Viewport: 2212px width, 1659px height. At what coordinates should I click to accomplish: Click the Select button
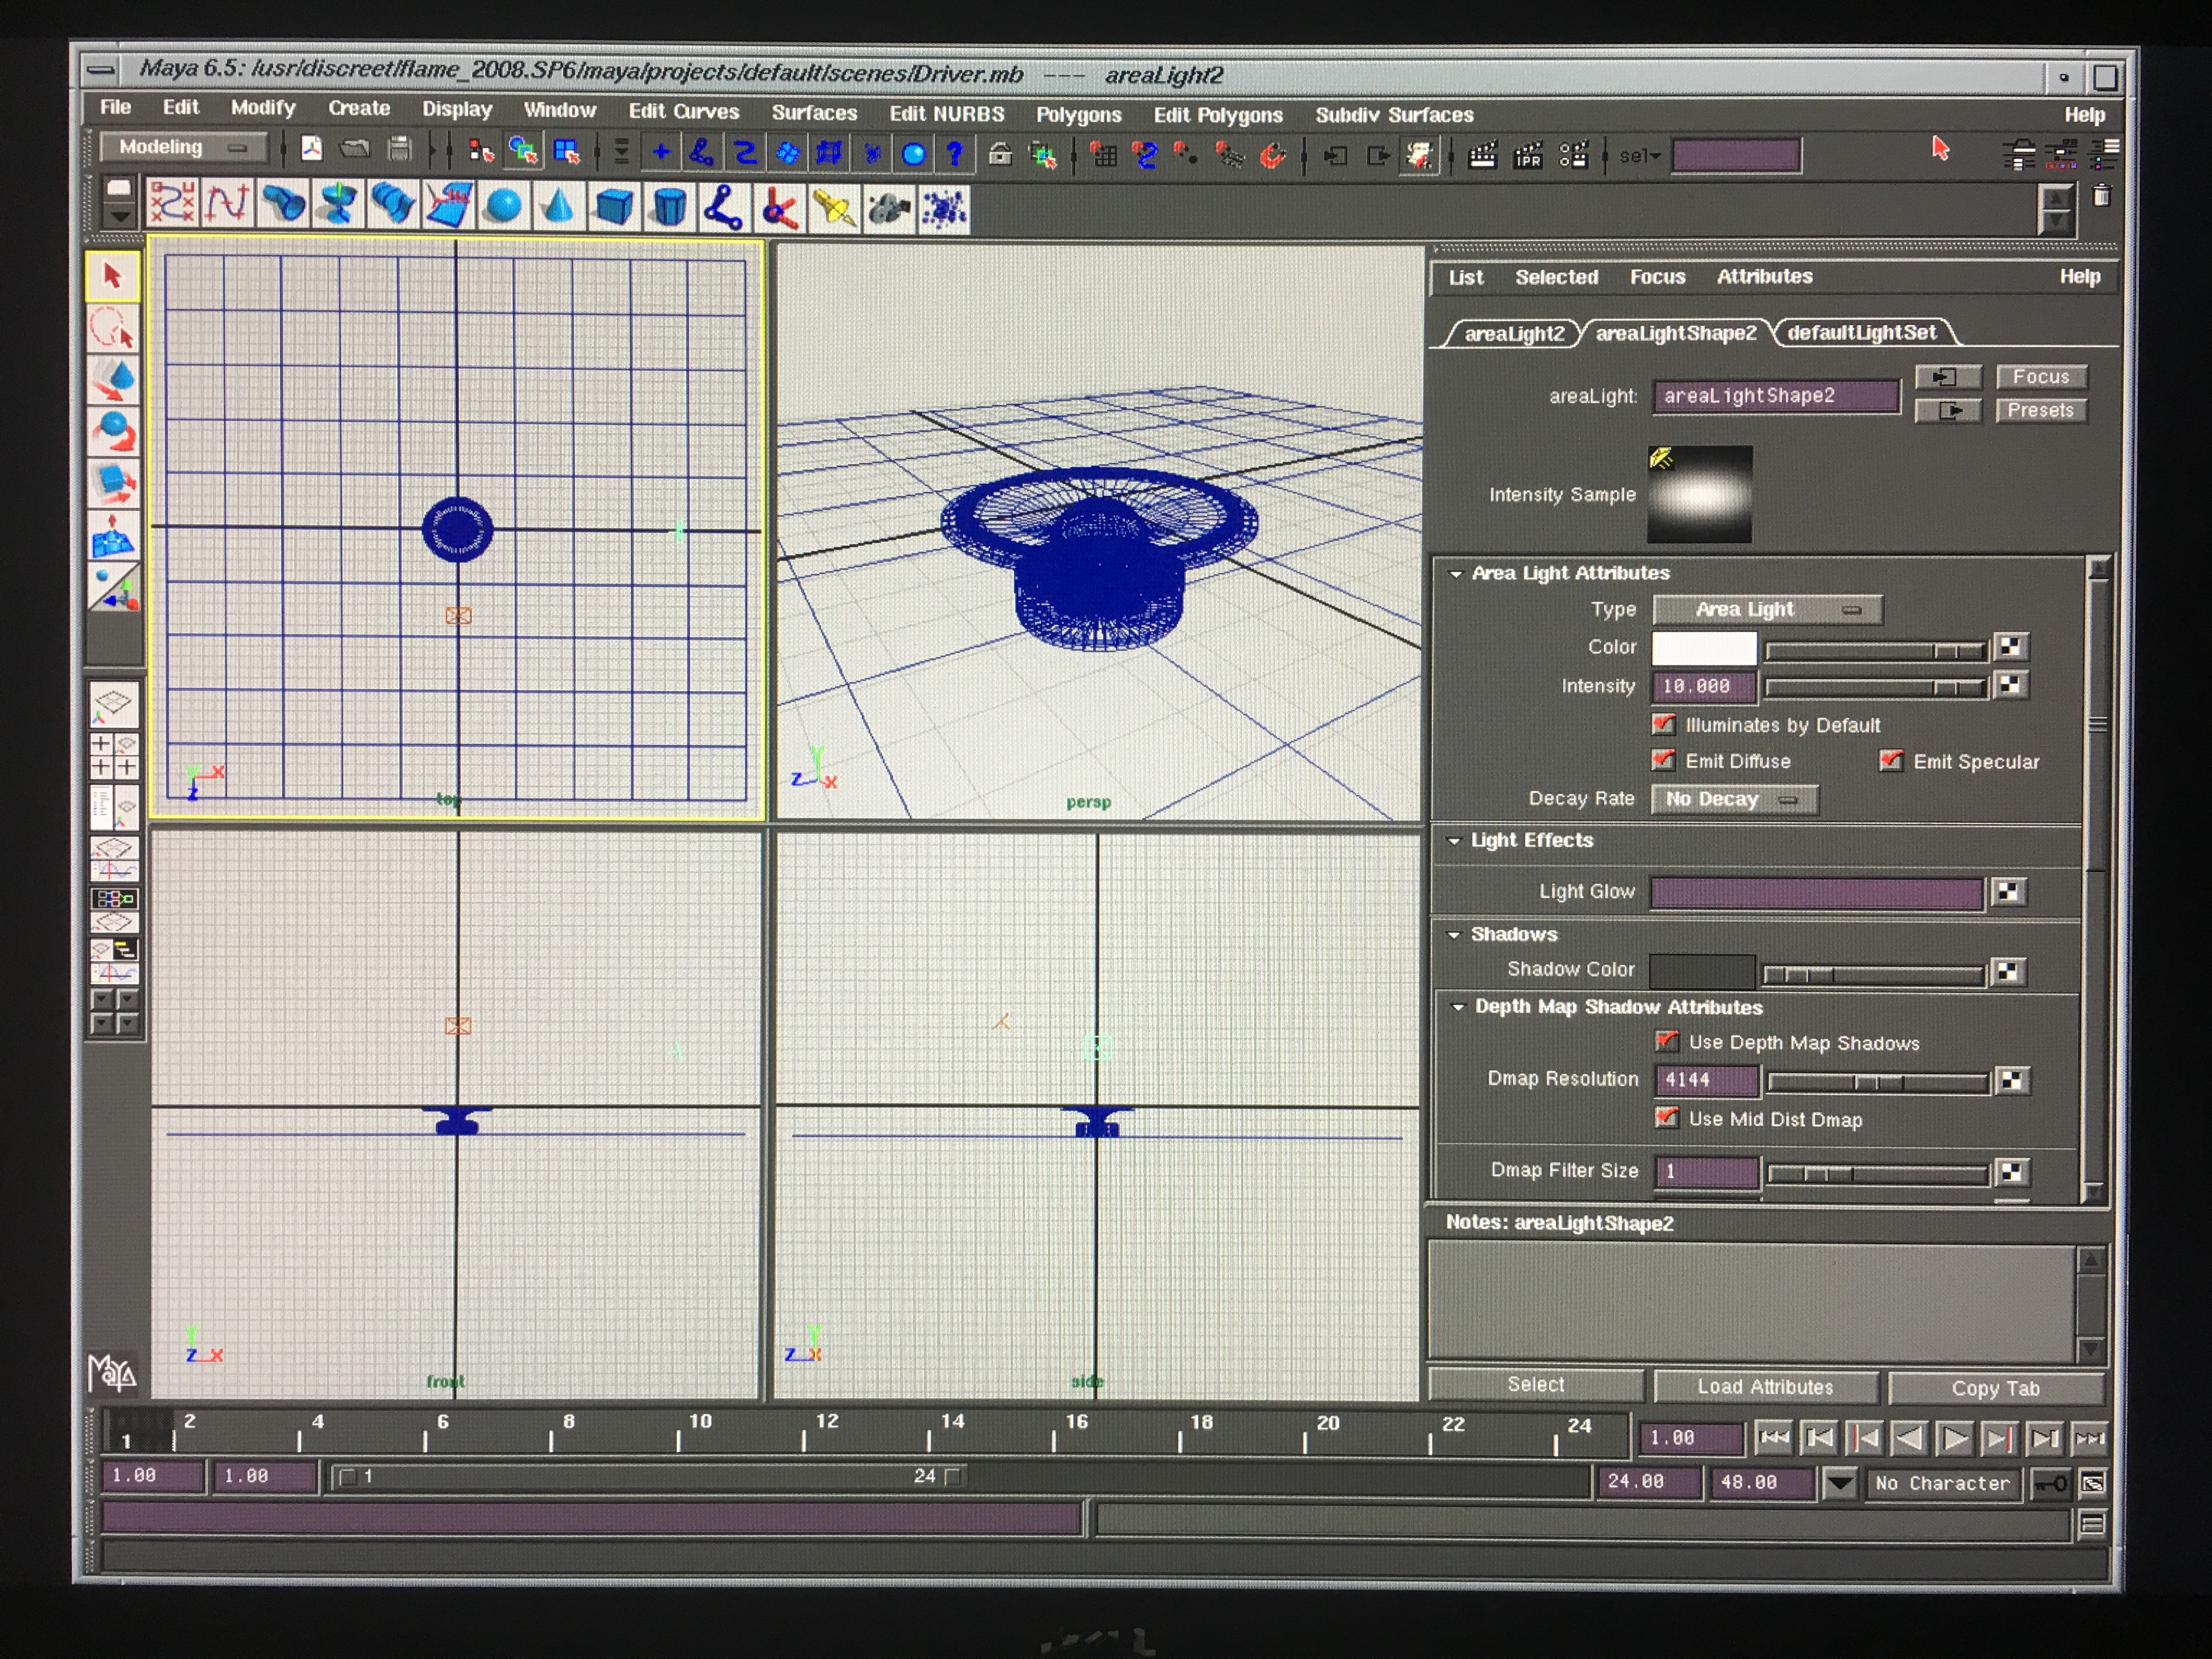[1535, 1384]
